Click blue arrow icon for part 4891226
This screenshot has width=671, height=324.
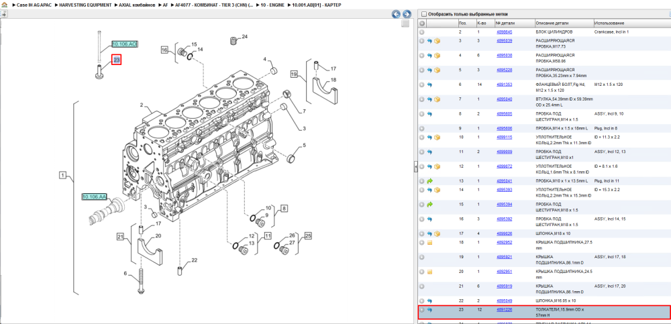pyautogui.click(x=429, y=310)
